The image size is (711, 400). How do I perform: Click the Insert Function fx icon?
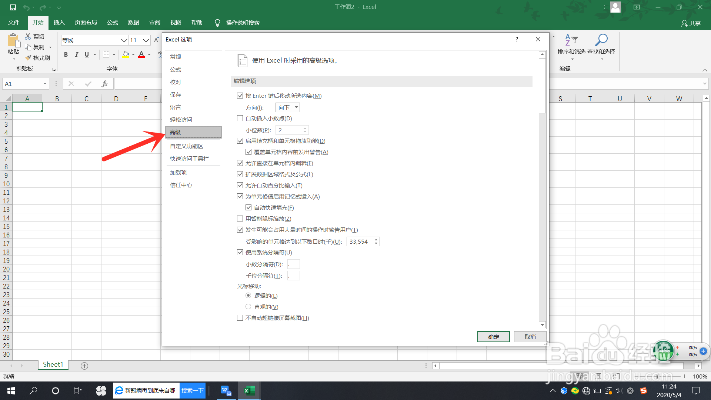[x=104, y=84]
